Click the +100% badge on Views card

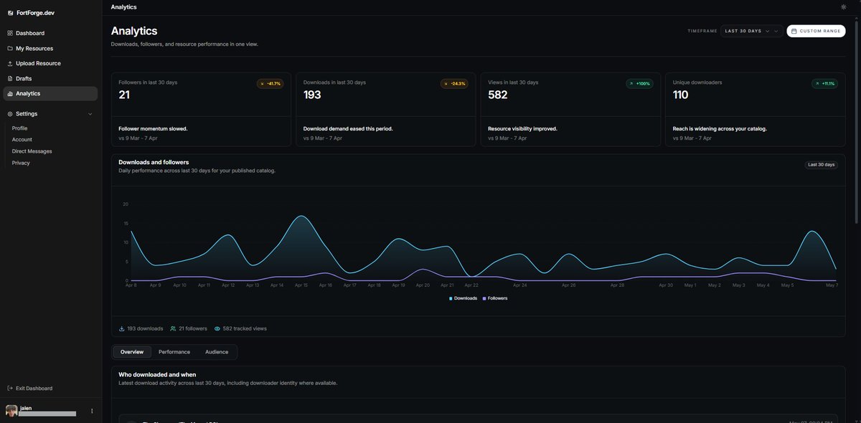(x=639, y=84)
